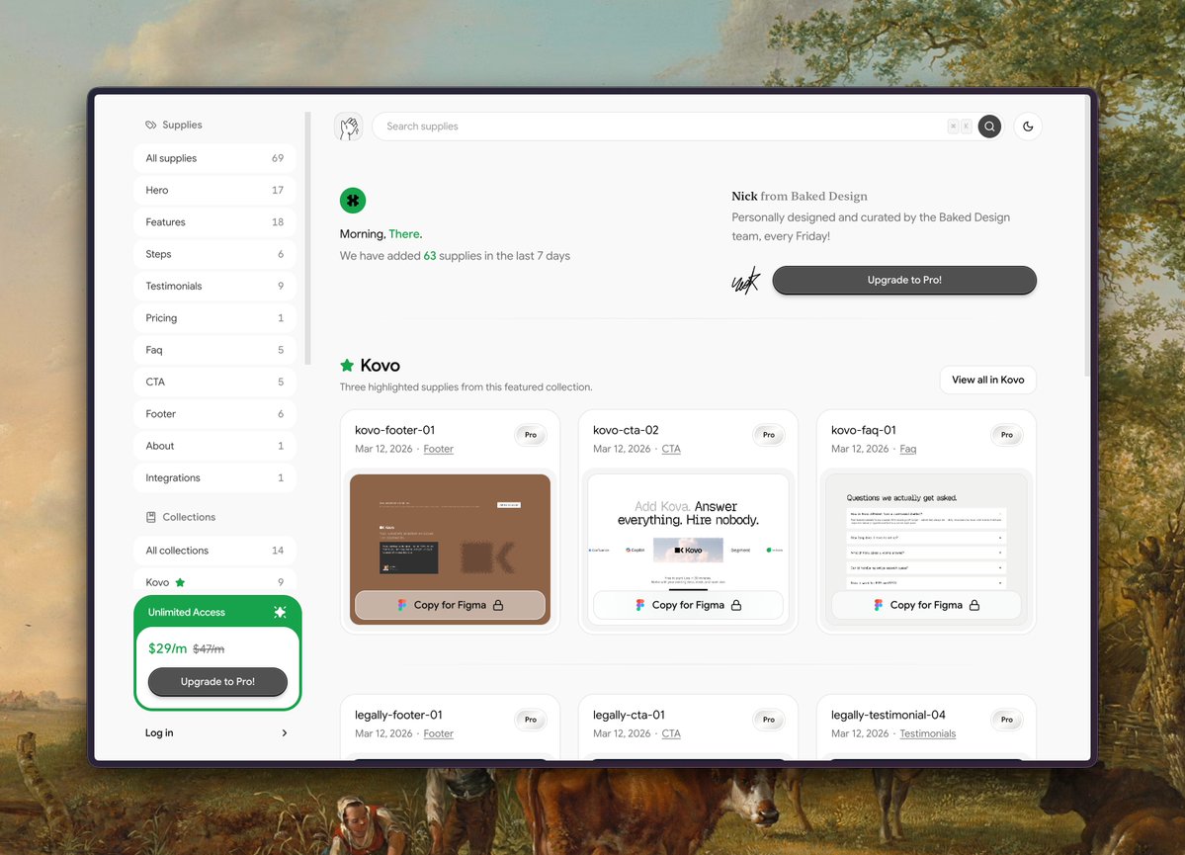Click the legally-testimonial-04 title
1185x855 pixels.
pos(888,715)
